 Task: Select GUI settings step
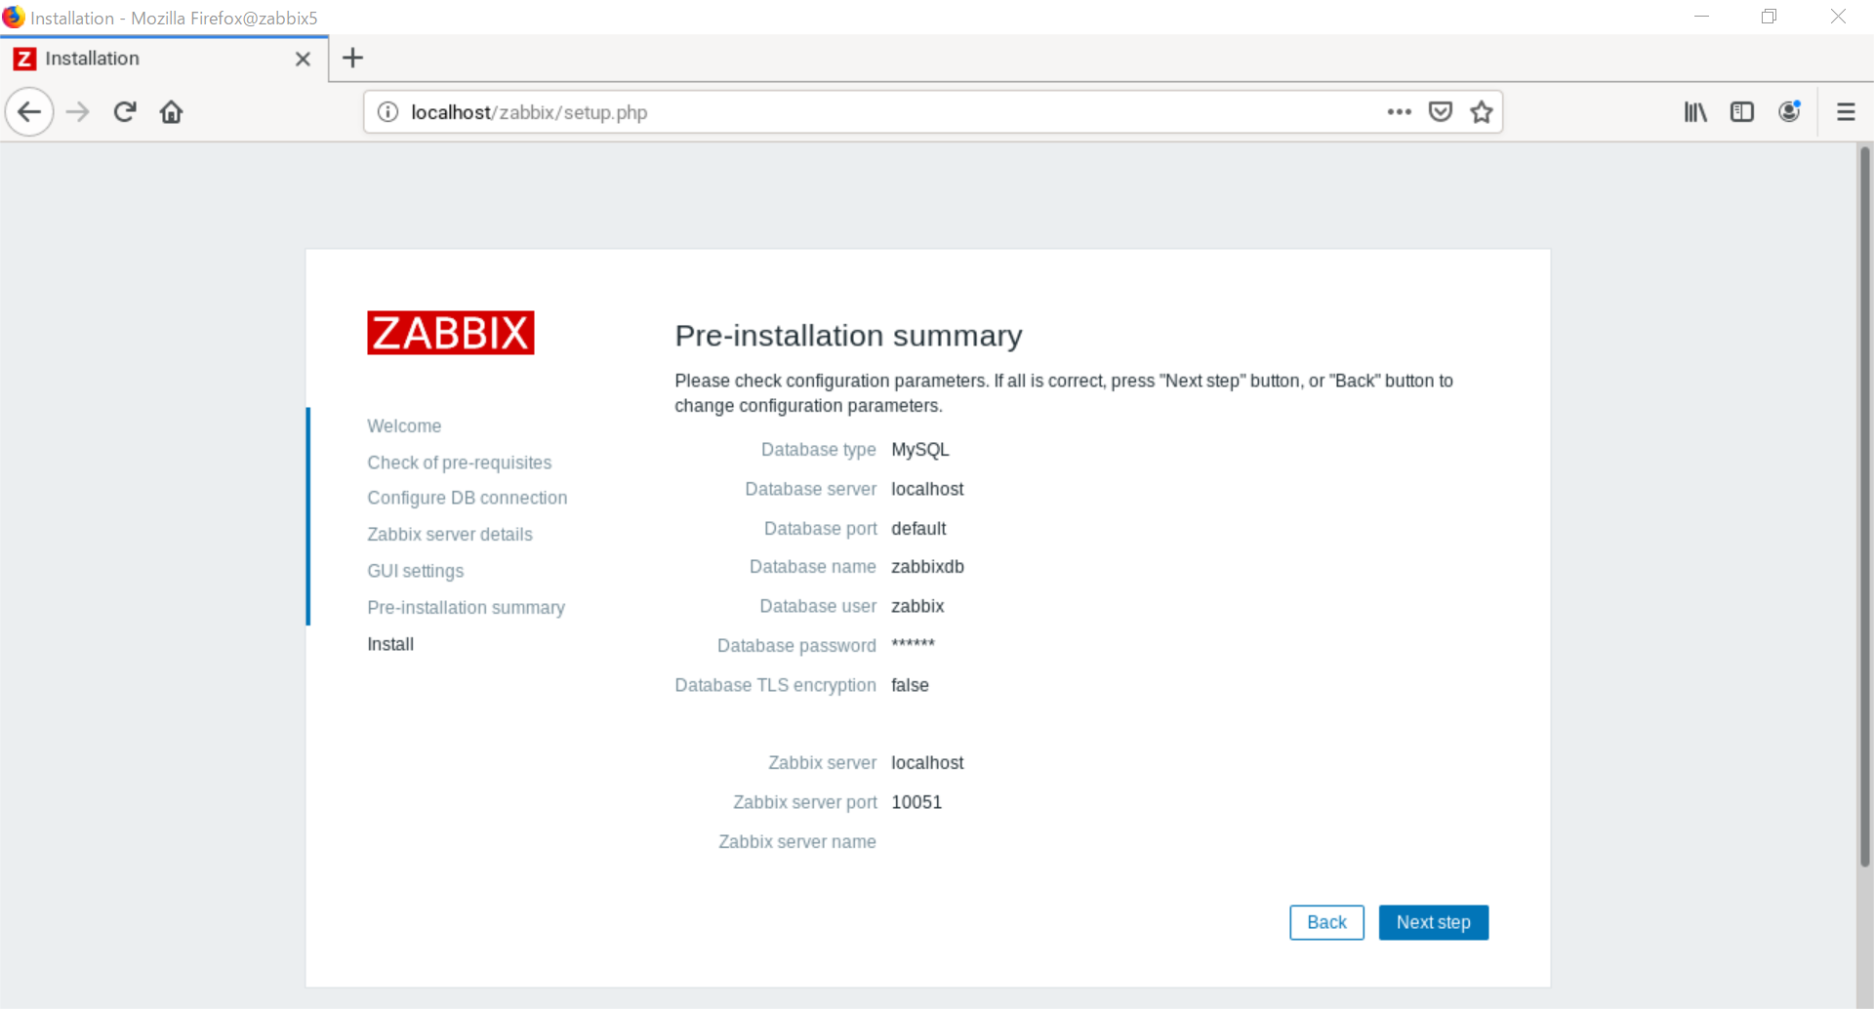click(416, 571)
